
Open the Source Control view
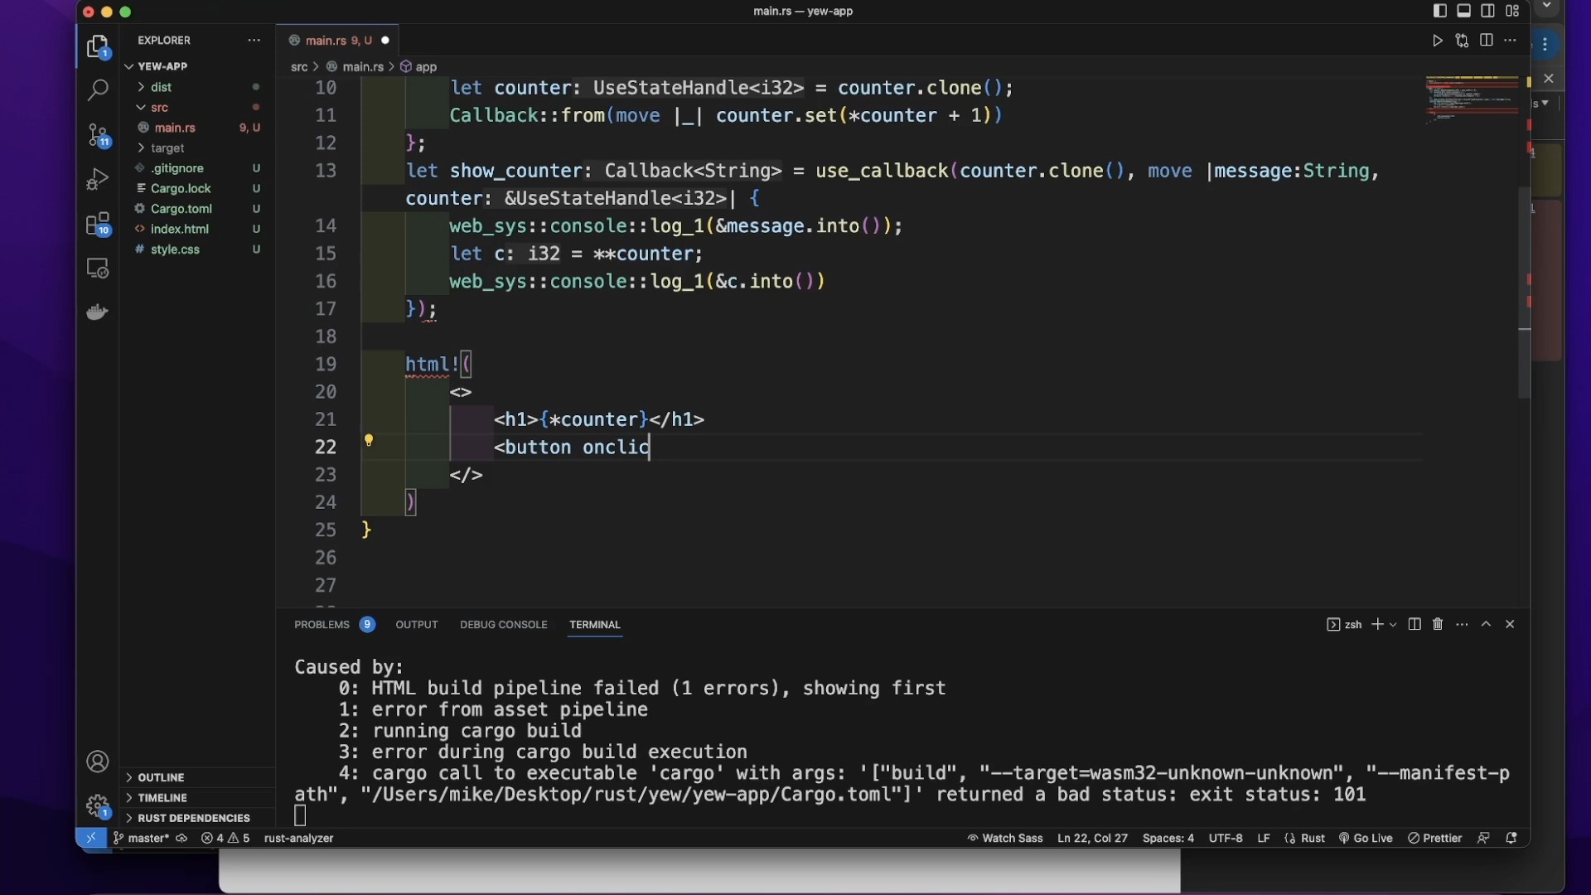coord(98,135)
